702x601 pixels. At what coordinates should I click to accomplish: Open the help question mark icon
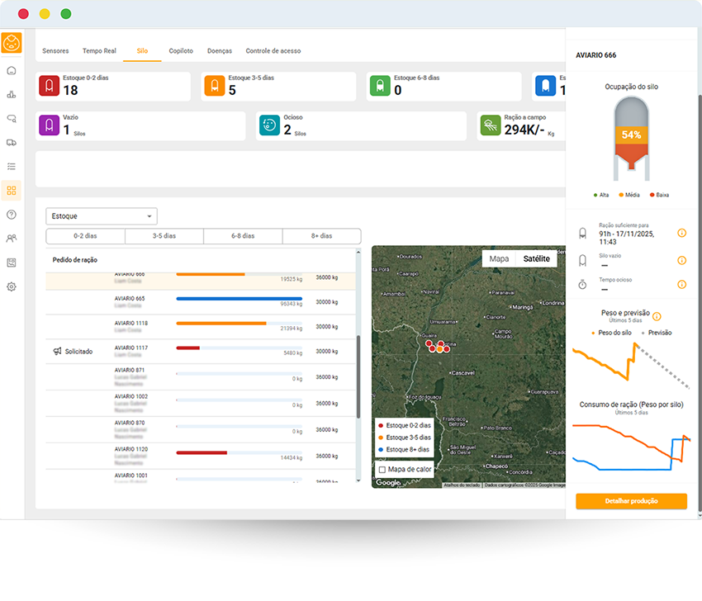click(x=12, y=215)
